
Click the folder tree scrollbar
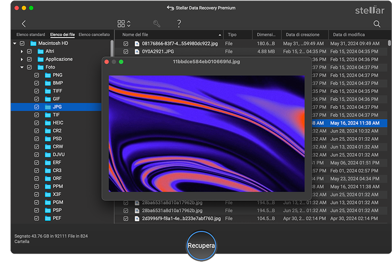[112, 48]
